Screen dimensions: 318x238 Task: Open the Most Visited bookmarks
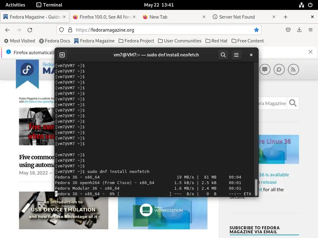point(20,41)
